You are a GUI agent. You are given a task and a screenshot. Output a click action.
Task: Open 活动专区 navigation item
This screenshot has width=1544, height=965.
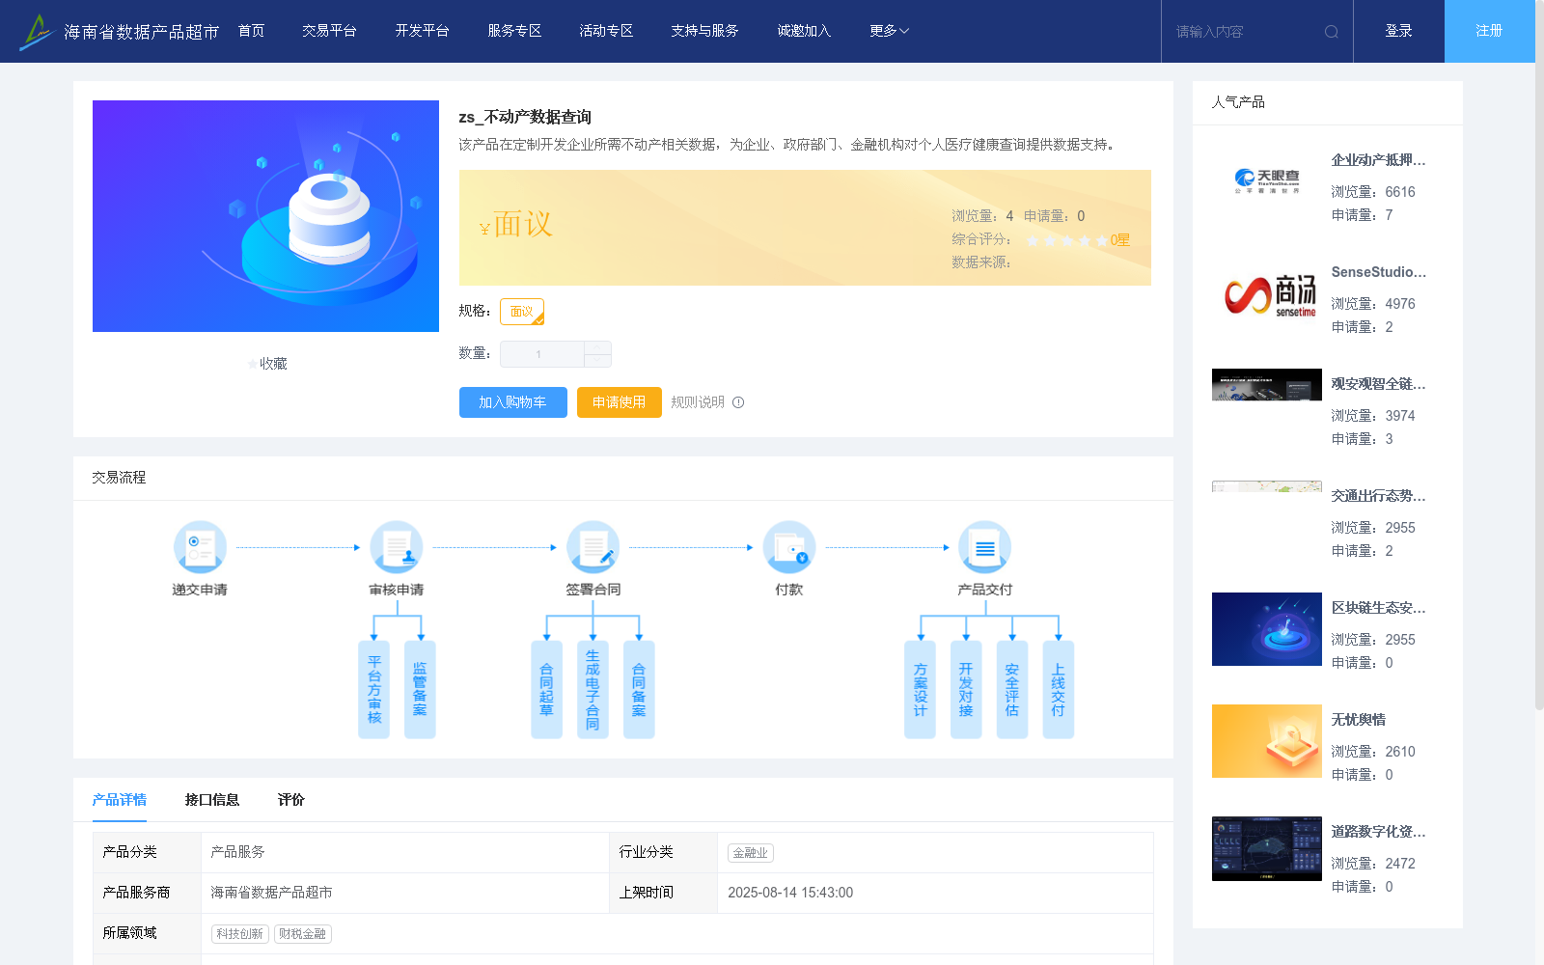[x=606, y=31]
